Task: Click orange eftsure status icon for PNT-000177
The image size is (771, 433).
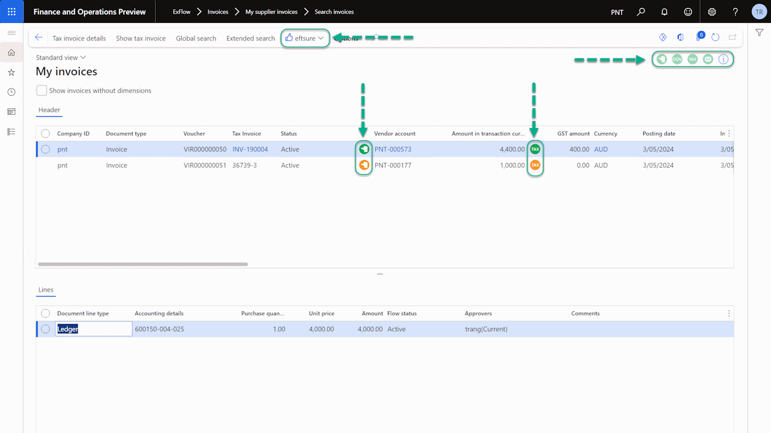Action: click(x=364, y=165)
